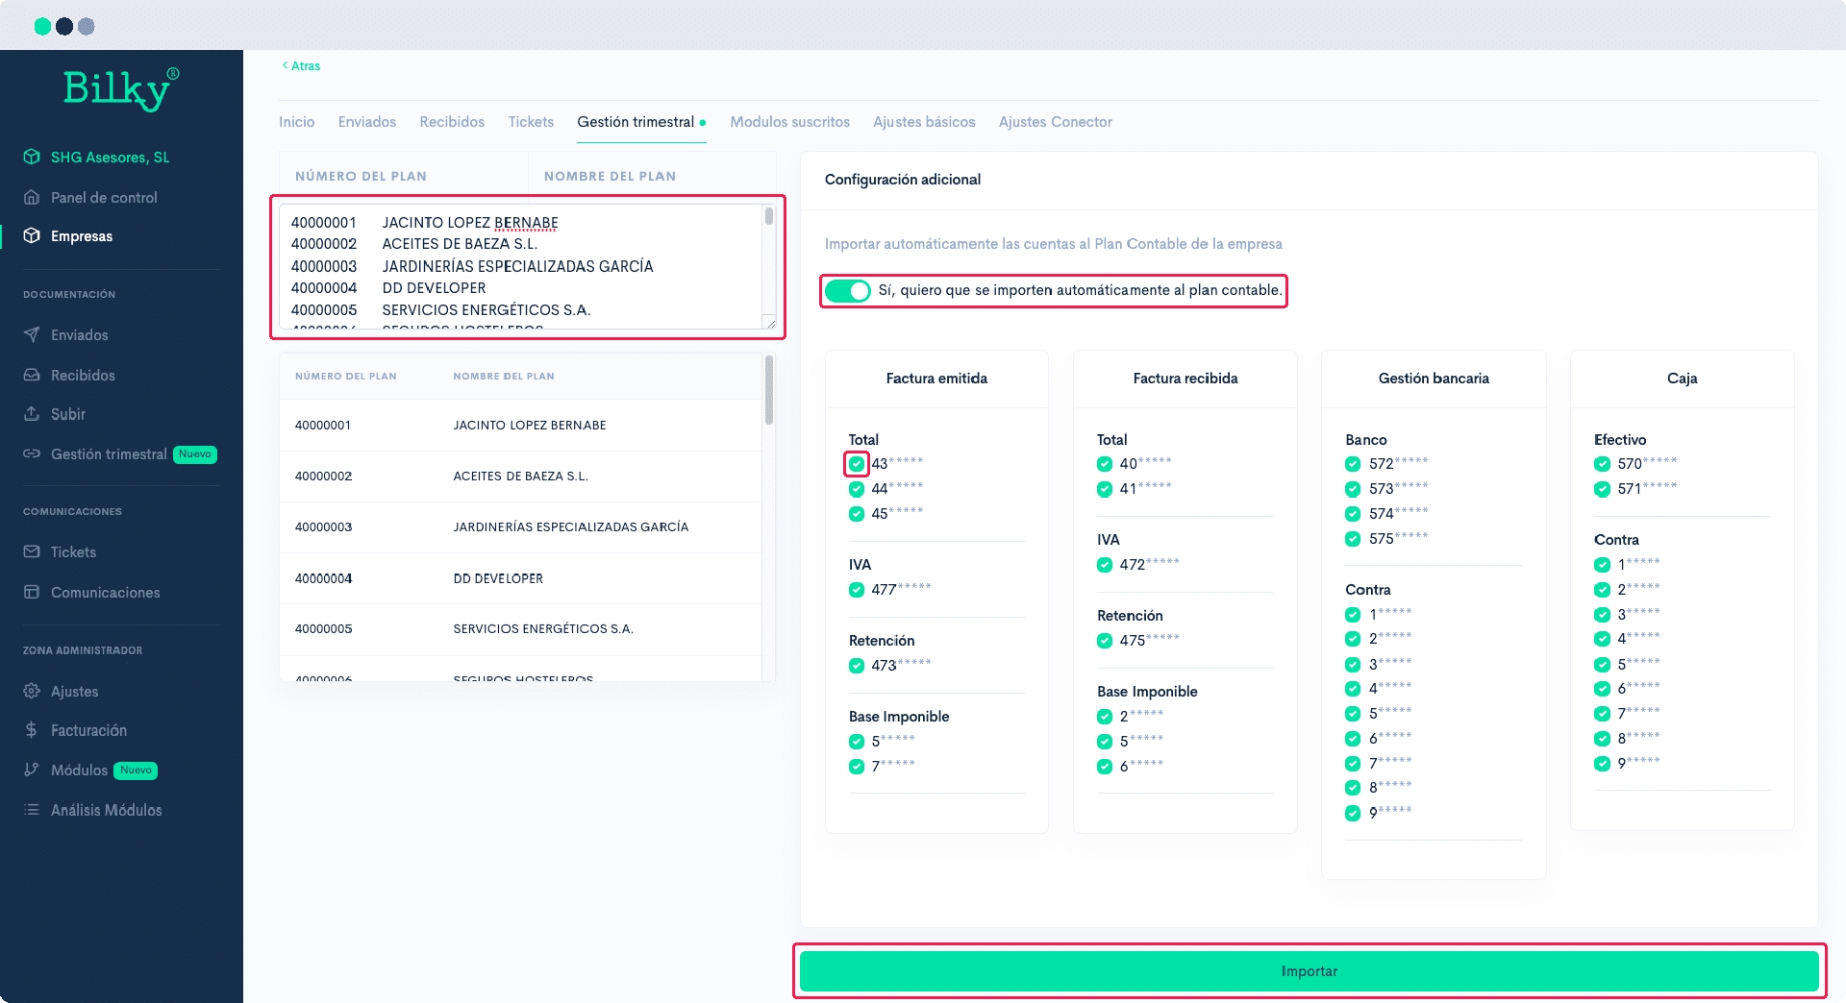Uncheck the 473***** Retención checkbox

(857, 666)
